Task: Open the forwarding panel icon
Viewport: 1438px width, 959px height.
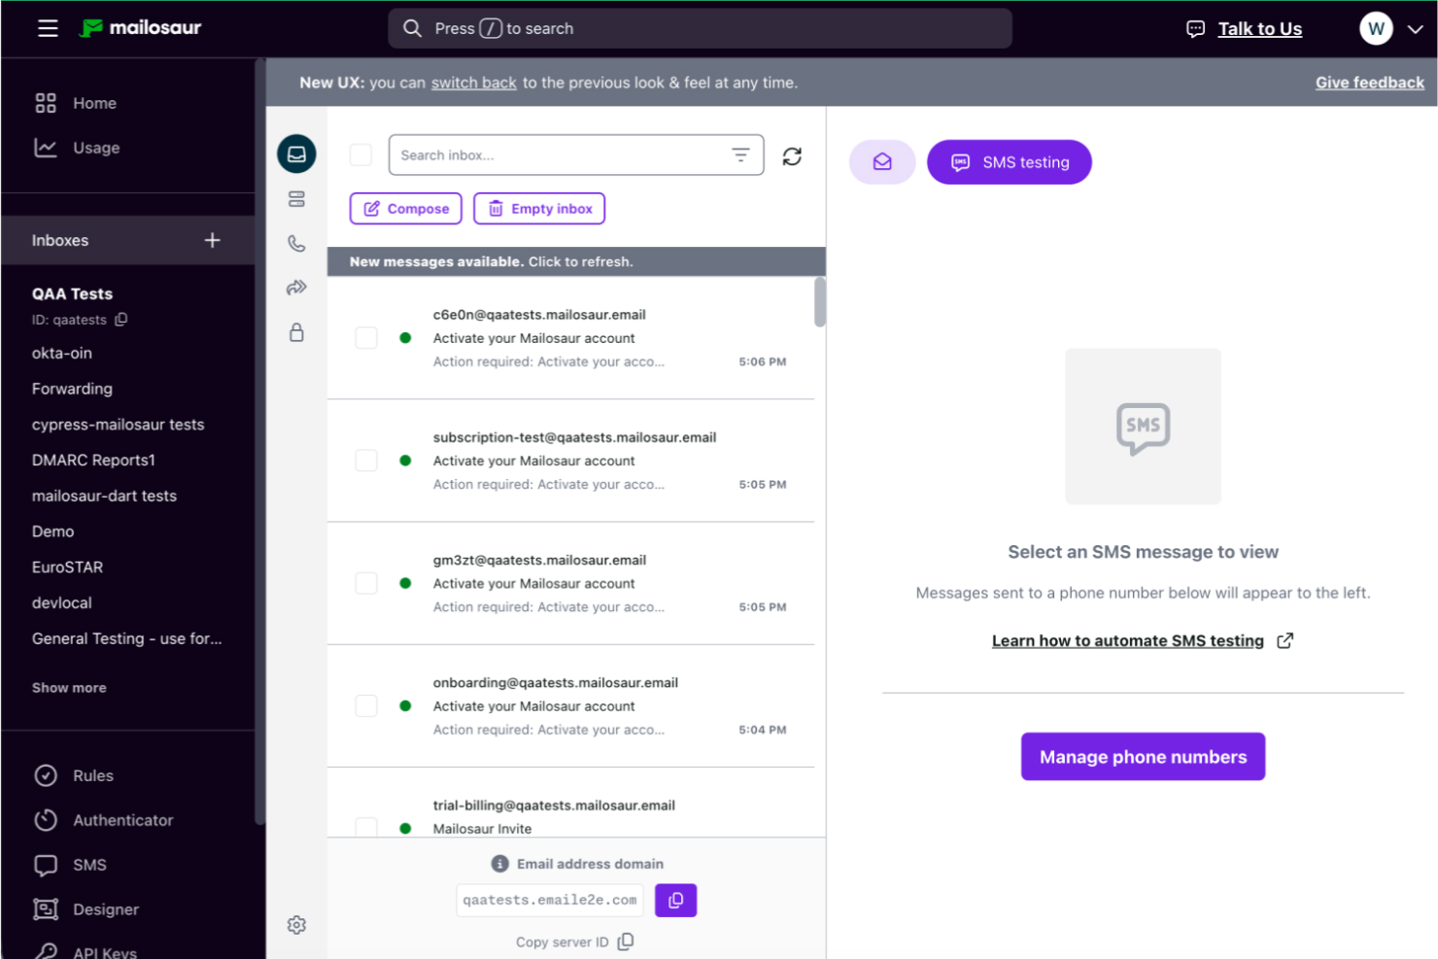Action: pyautogui.click(x=296, y=288)
